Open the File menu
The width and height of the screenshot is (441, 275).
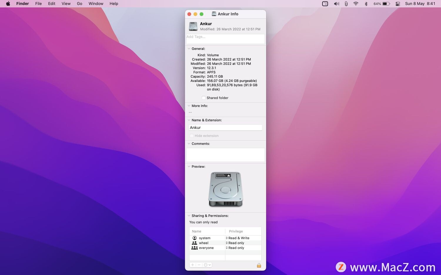tap(39, 4)
